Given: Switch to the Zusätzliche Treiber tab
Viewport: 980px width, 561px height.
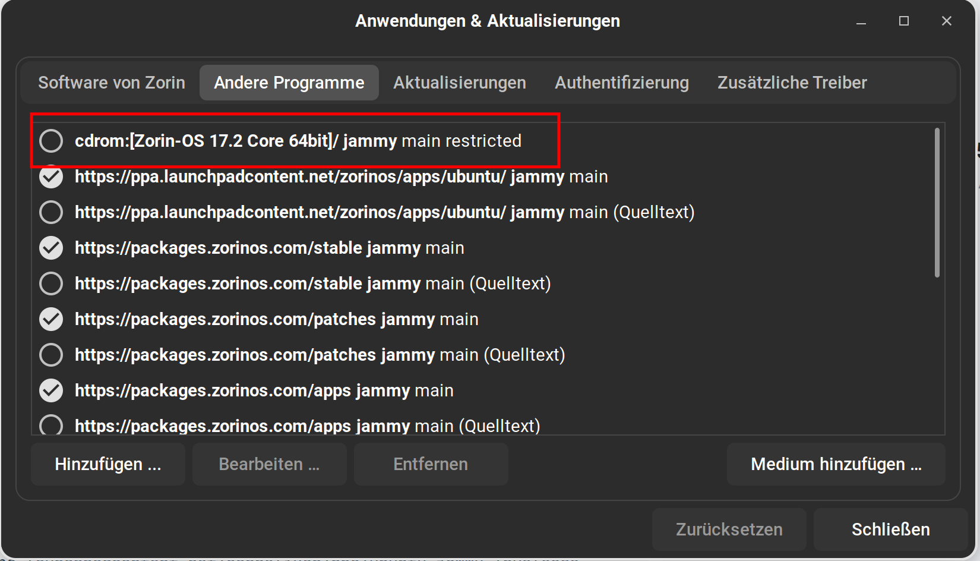Looking at the screenshot, I should click(792, 83).
